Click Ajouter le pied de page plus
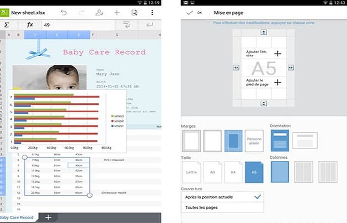 point(278,82)
